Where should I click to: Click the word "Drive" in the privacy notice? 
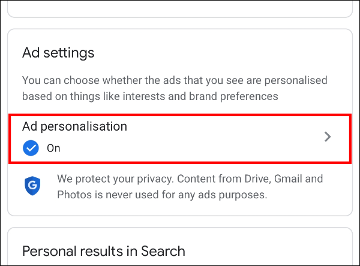point(258,179)
